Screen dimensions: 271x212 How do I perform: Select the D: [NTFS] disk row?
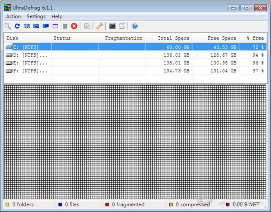(135, 55)
